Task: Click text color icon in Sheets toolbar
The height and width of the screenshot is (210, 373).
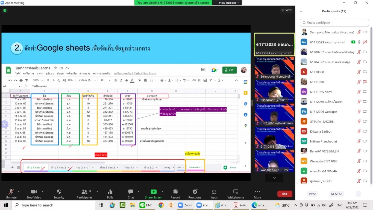Action: point(132,80)
